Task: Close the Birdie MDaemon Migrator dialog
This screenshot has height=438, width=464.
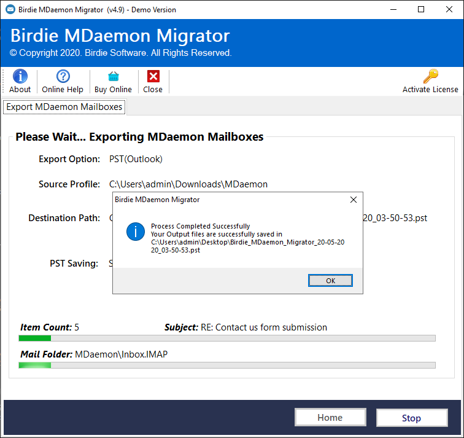Action: 354,200
